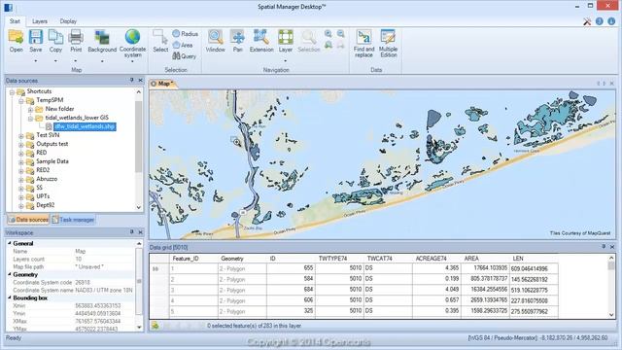Viewport: 622px width, 350px height.
Task: Select dfw_tidal_wetlands.shp file in tree
Action: click(85, 126)
